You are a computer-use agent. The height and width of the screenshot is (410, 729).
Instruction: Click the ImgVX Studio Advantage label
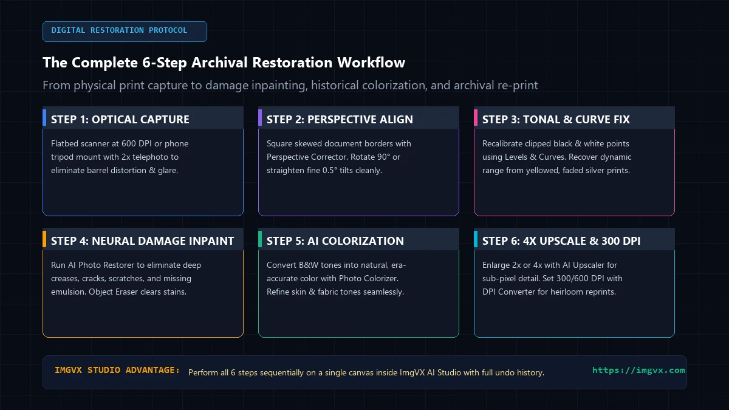[x=117, y=370]
